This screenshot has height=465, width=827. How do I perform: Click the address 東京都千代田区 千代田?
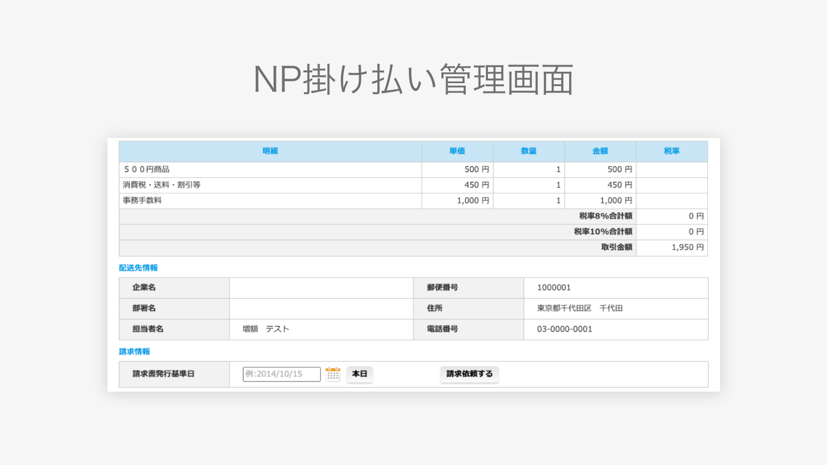pyautogui.click(x=580, y=308)
